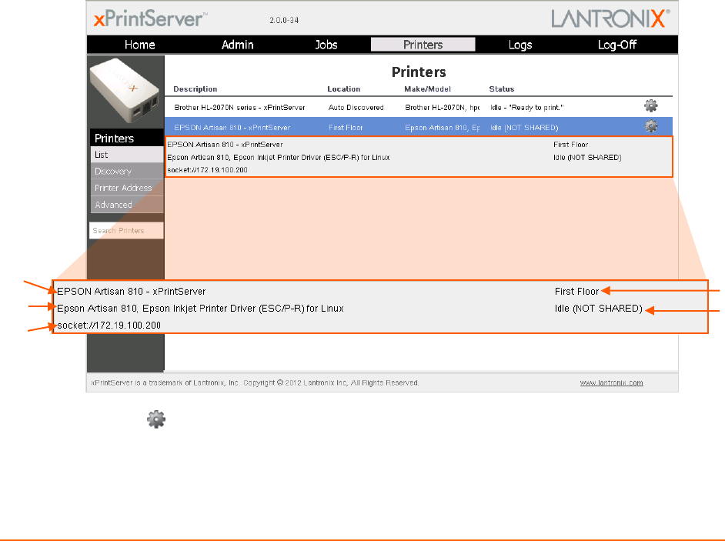
Task: Click the Lantronix logo
Action: click(610, 18)
